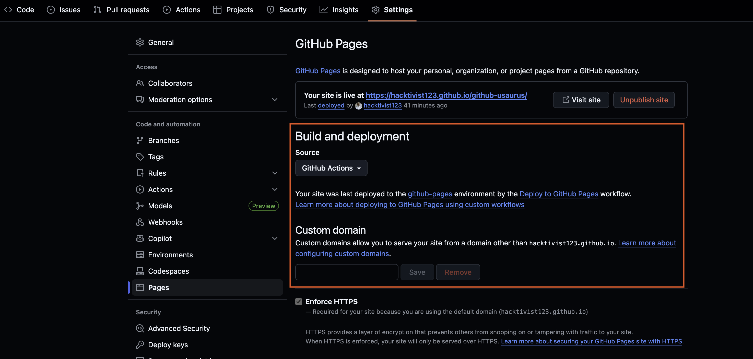Go to Branches settings
Screen dimensions: 753x359
coord(207,140)
